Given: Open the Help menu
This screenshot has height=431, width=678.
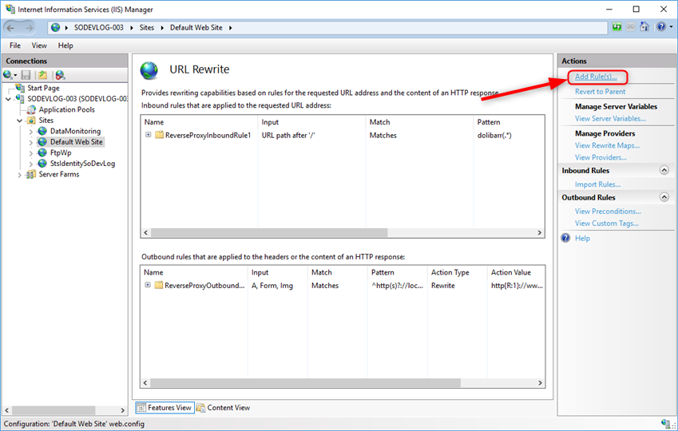Looking at the screenshot, I should pos(65,45).
